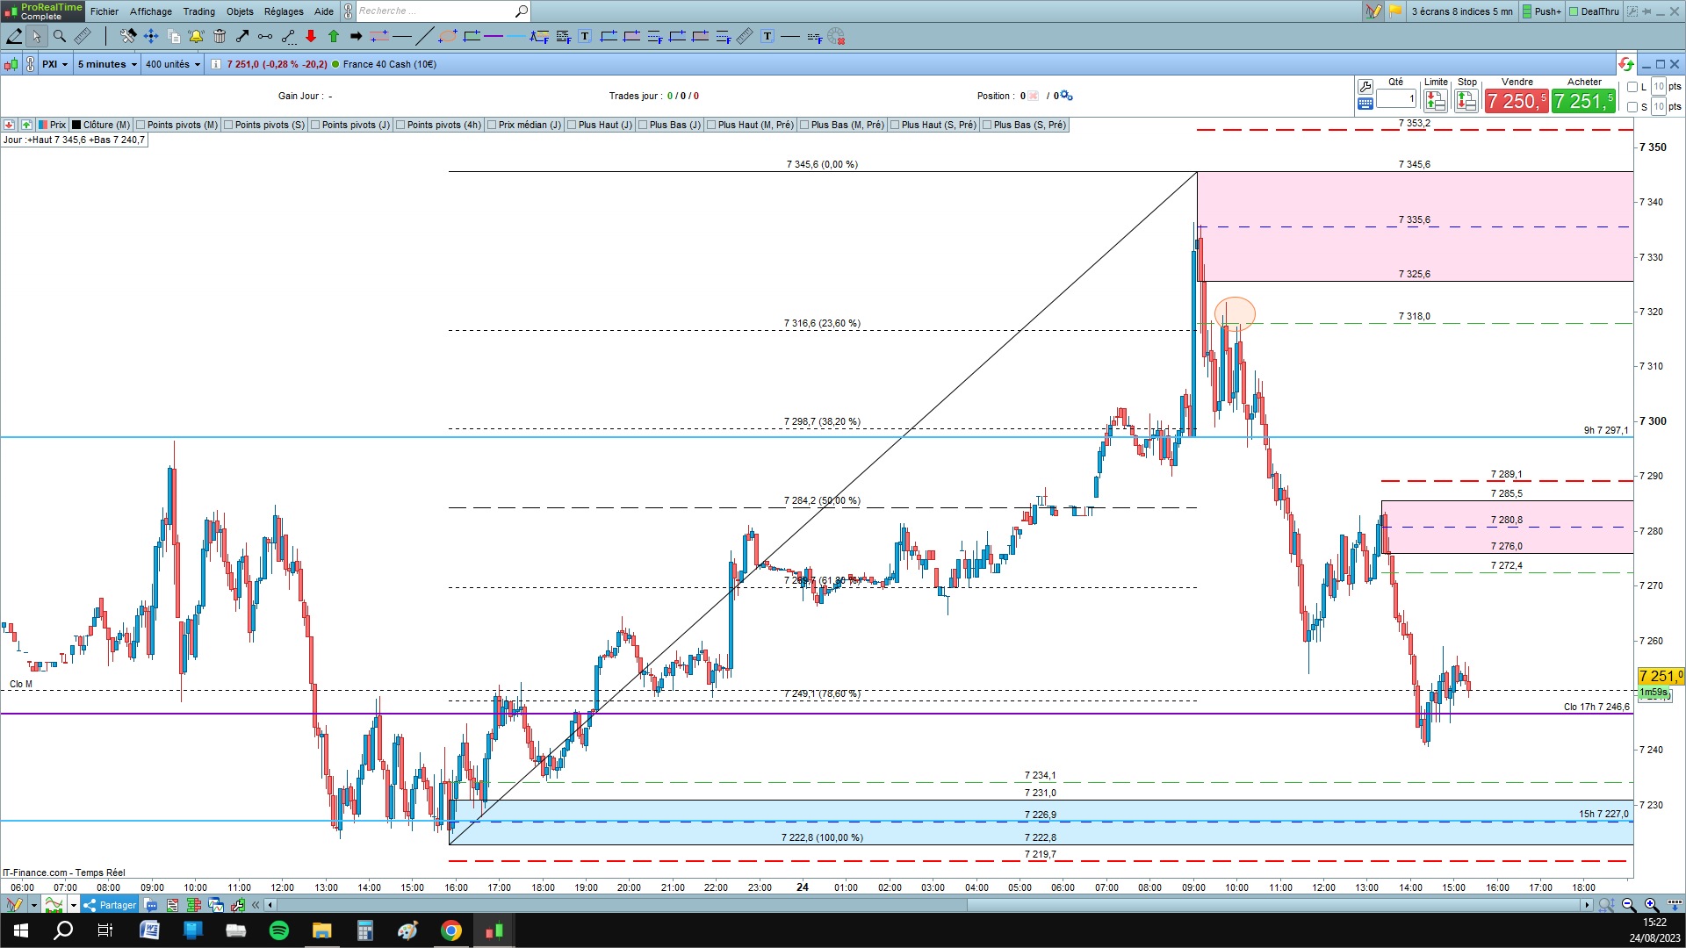Open the Objets menu
The image size is (1686, 948).
(239, 11)
